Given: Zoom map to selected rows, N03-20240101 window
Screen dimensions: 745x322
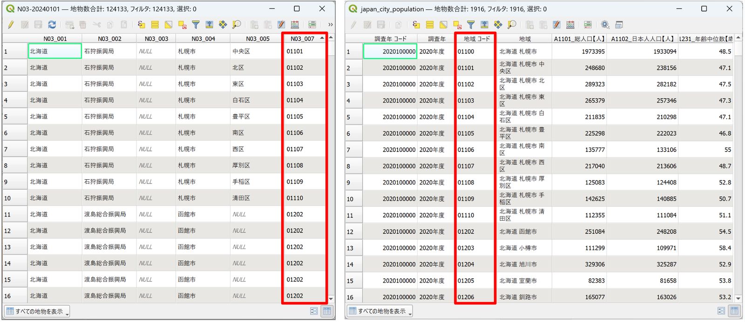Looking at the screenshot, I should pos(237,25).
